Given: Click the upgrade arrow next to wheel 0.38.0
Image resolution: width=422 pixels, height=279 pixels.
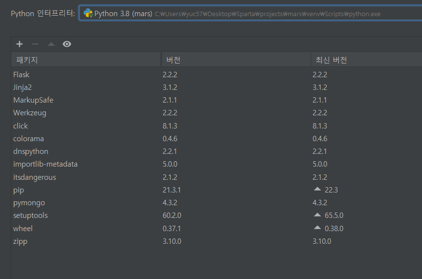Looking at the screenshot, I should (317, 228).
